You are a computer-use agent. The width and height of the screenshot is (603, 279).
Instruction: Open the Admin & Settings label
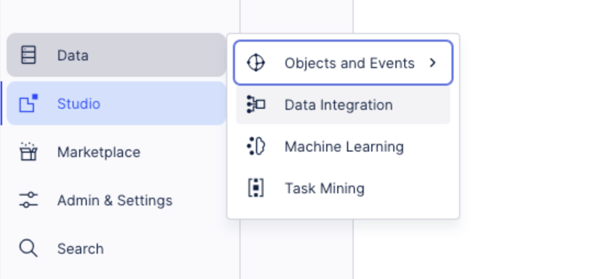114,200
